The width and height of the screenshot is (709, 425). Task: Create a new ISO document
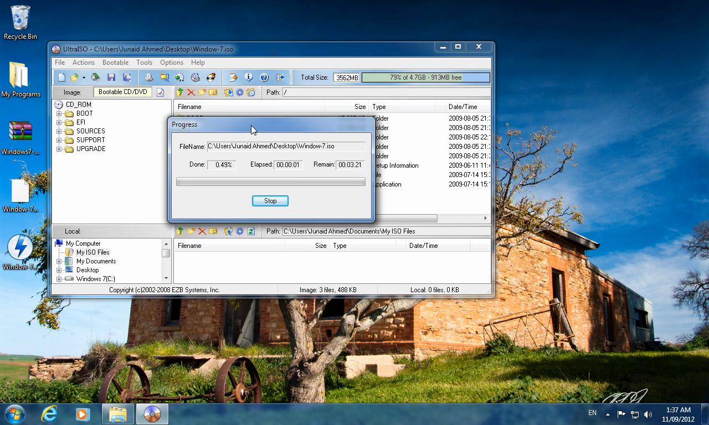[x=61, y=77]
